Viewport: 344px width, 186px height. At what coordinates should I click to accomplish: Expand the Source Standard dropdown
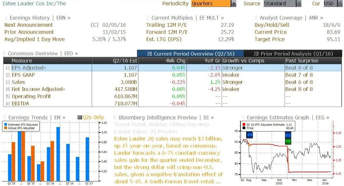pyautogui.click(x=299, y=3)
